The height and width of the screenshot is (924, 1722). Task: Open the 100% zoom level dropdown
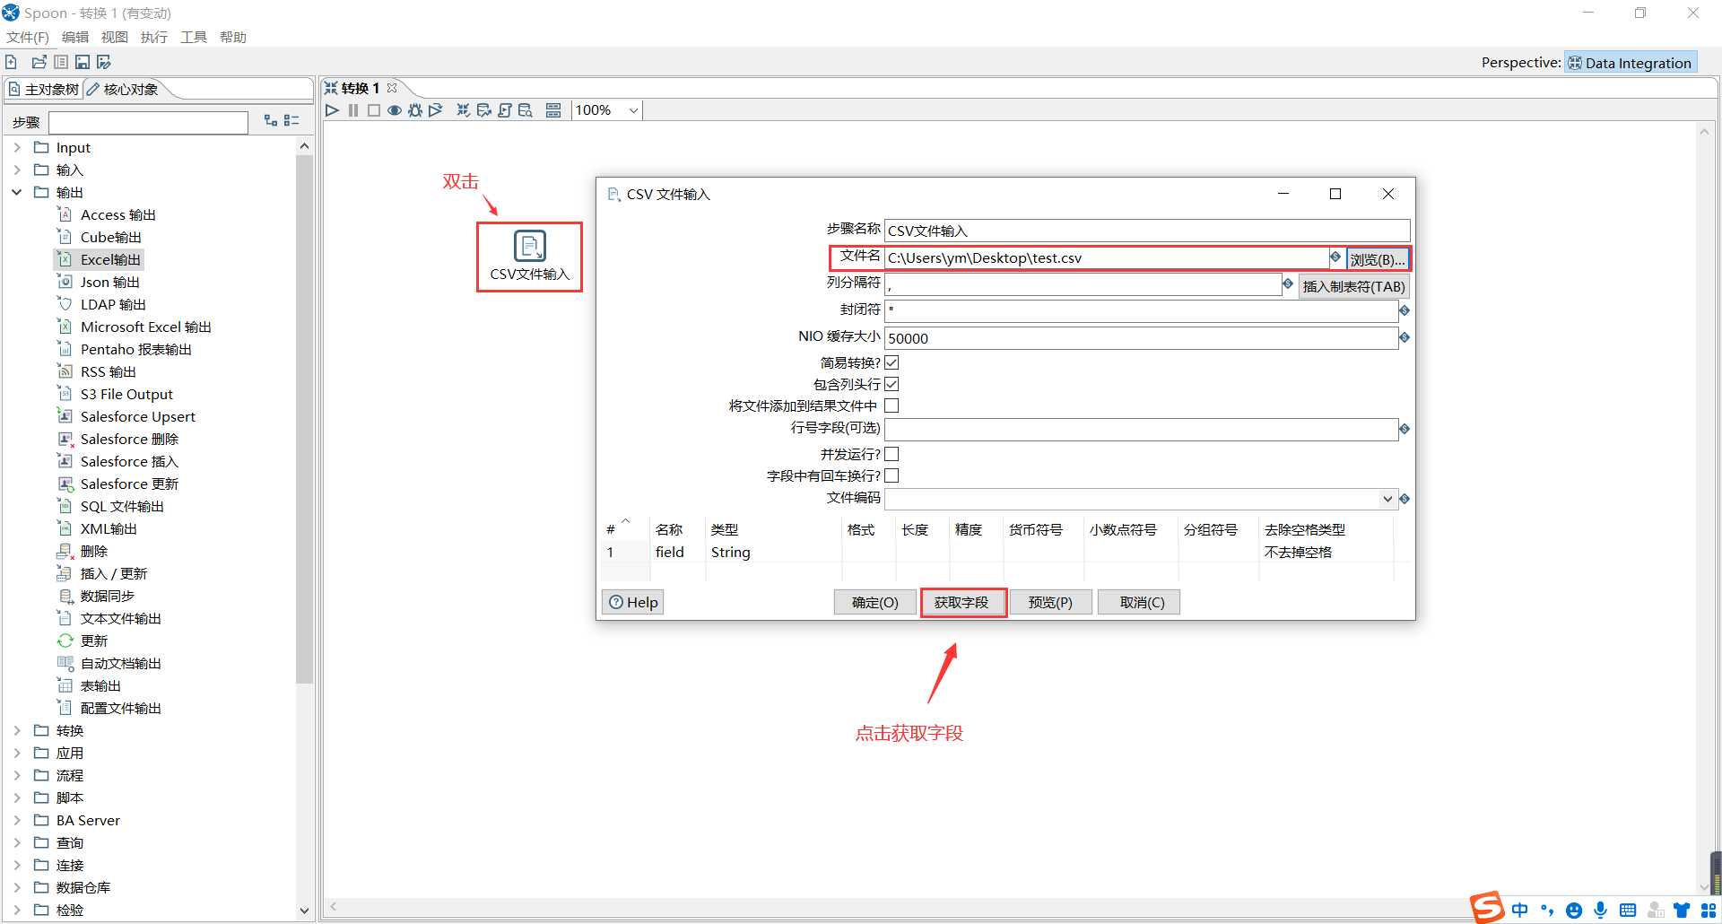633,110
